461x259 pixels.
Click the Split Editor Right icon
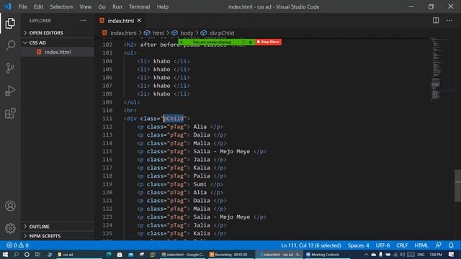click(x=436, y=20)
